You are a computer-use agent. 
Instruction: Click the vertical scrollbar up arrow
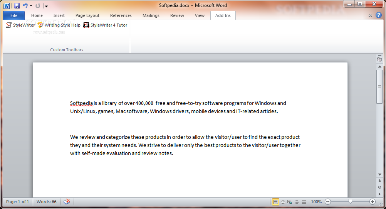click(379, 67)
